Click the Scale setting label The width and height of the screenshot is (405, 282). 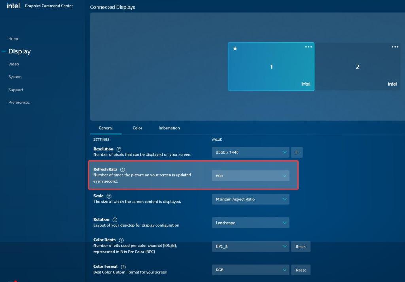98,196
